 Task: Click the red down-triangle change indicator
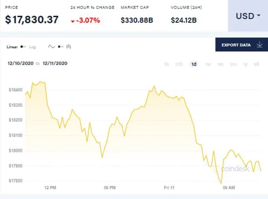[x=73, y=21]
